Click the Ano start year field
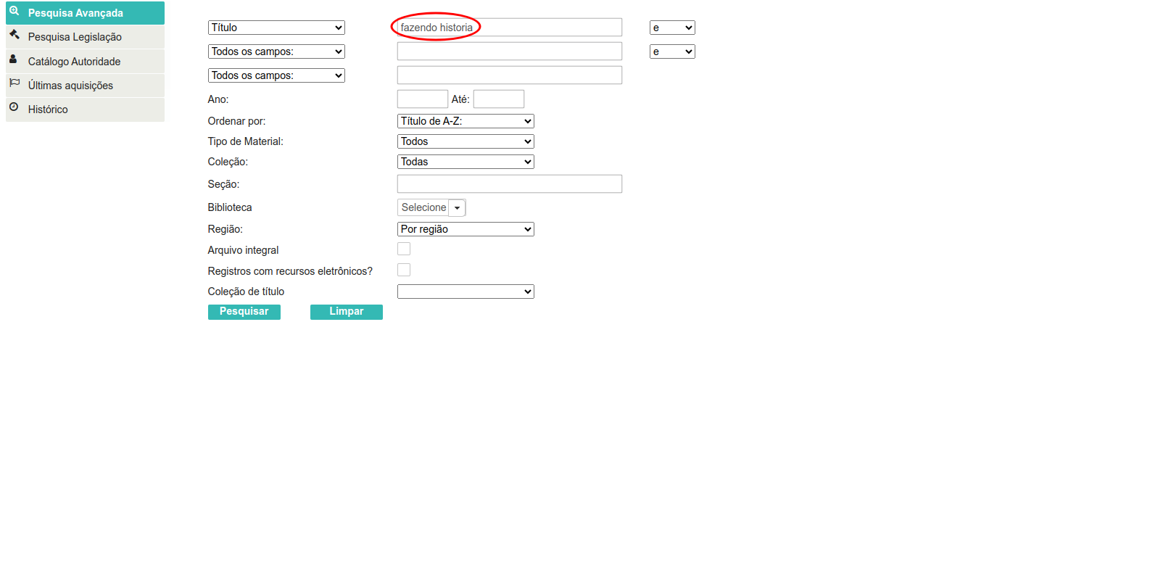 coord(422,99)
